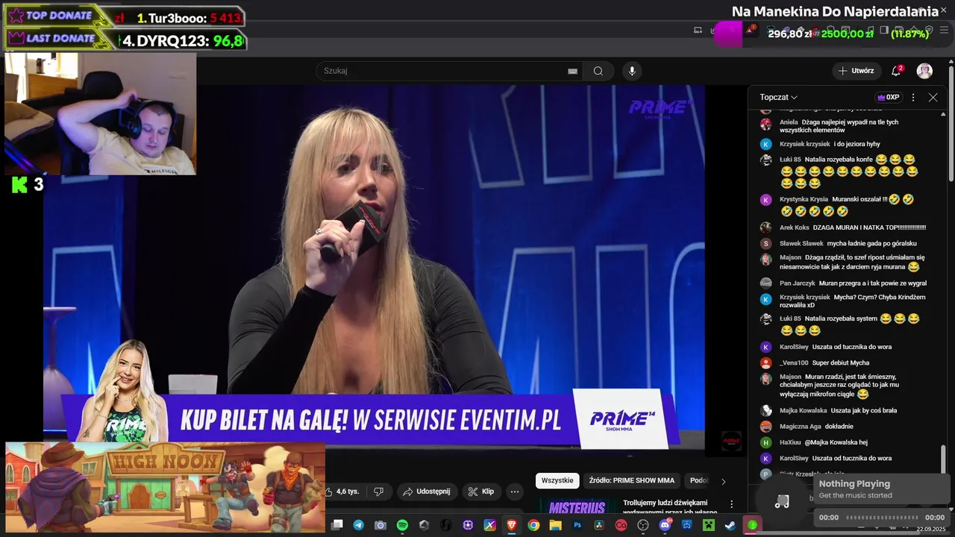Dislike the video with thumbs-down button
This screenshot has height=537, width=955.
click(378, 492)
